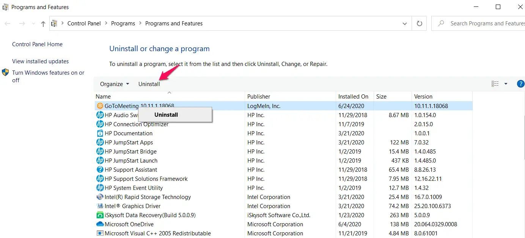
Task: Click the Programs and Features title bar icon
Action: coord(5,7)
